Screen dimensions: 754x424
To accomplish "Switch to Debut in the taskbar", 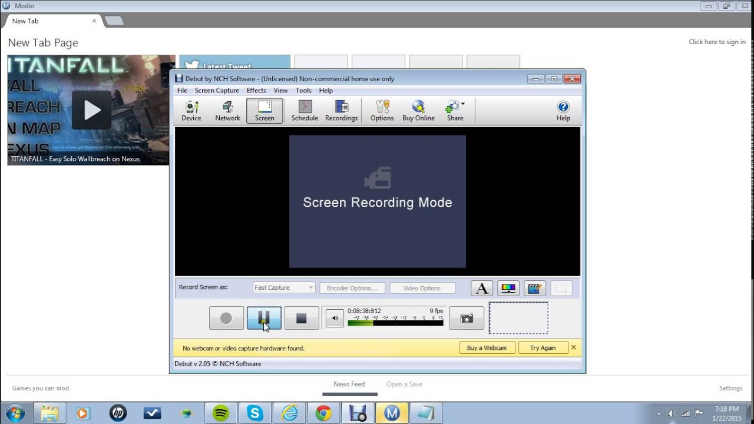I will [358, 413].
